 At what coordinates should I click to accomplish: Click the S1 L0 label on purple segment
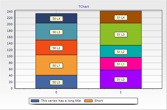[x=121, y=80]
